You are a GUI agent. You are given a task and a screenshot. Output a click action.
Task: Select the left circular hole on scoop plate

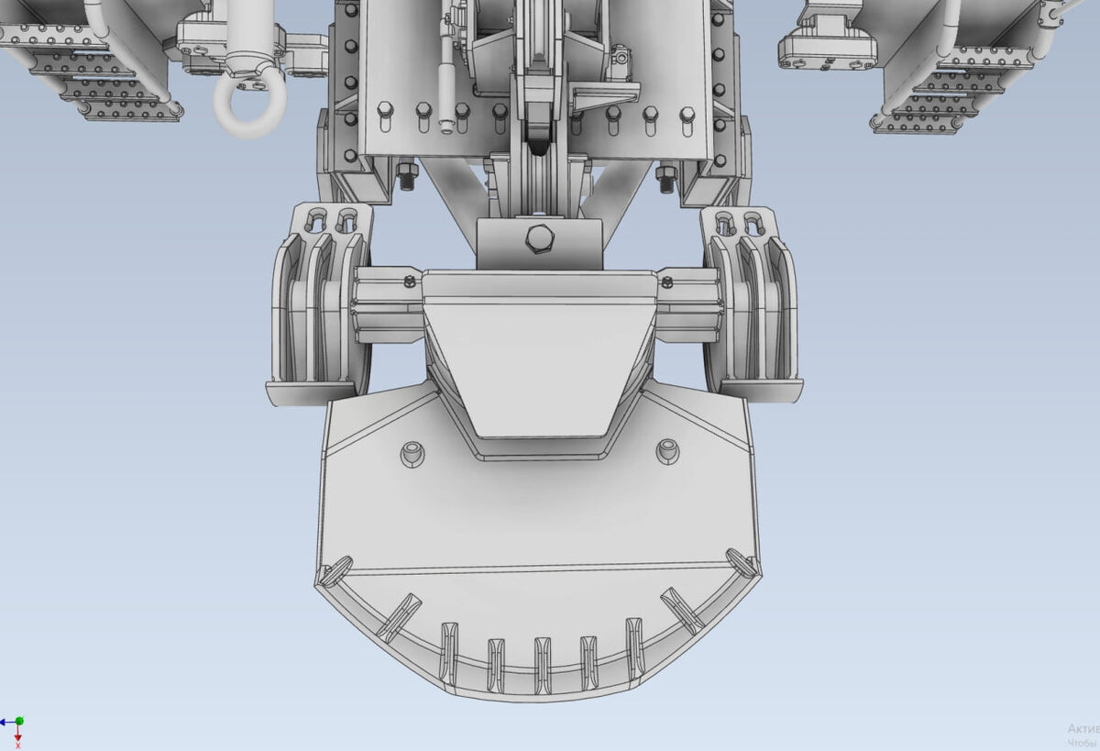coord(412,452)
